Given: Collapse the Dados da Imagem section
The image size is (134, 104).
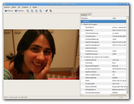Looking at the screenshot, I should pyautogui.click(x=82, y=24).
